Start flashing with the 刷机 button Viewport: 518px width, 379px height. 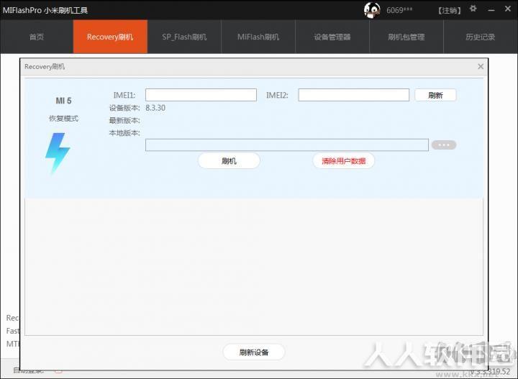click(229, 161)
